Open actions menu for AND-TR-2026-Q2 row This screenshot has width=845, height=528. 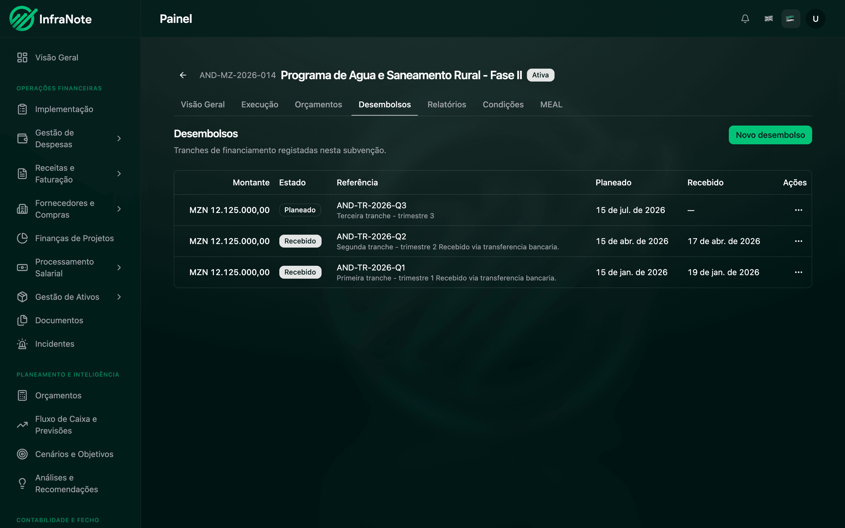(798, 241)
